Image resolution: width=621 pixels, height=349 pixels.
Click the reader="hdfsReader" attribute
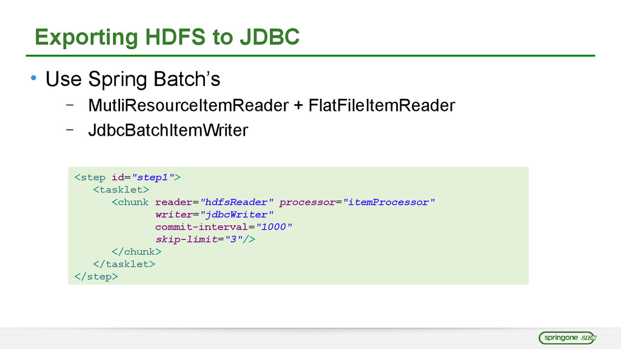click(214, 202)
